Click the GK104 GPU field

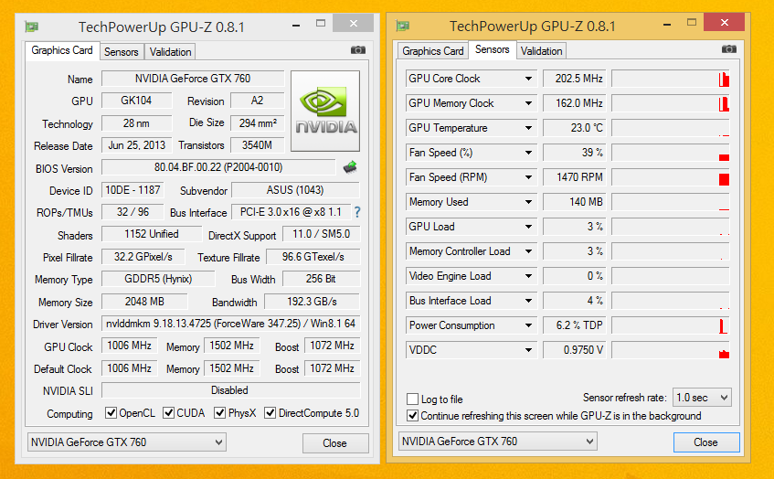point(137,101)
